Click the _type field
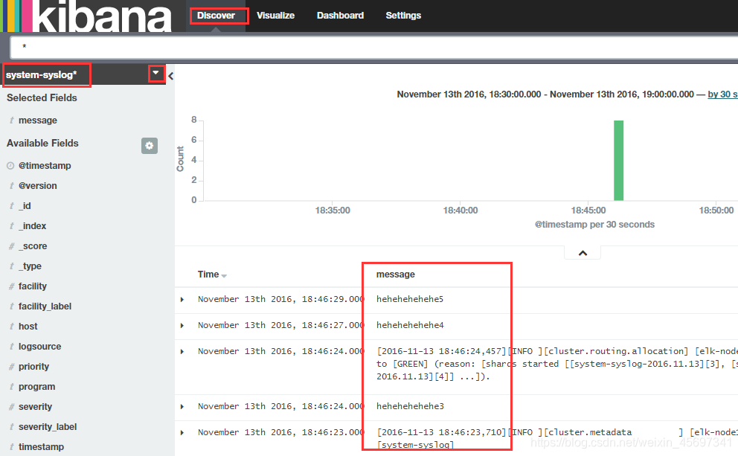The image size is (738, 456). click(30, 266)
